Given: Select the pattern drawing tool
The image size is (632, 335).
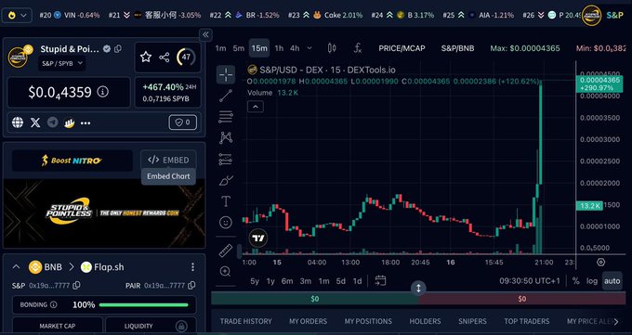Looking at the screenshot, I should pos(226,138).
